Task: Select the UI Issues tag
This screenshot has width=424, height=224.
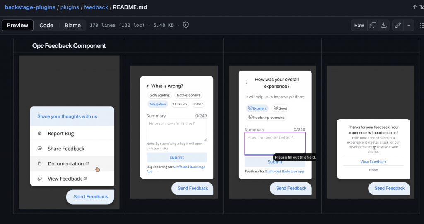Action: (x=180, y=104)
